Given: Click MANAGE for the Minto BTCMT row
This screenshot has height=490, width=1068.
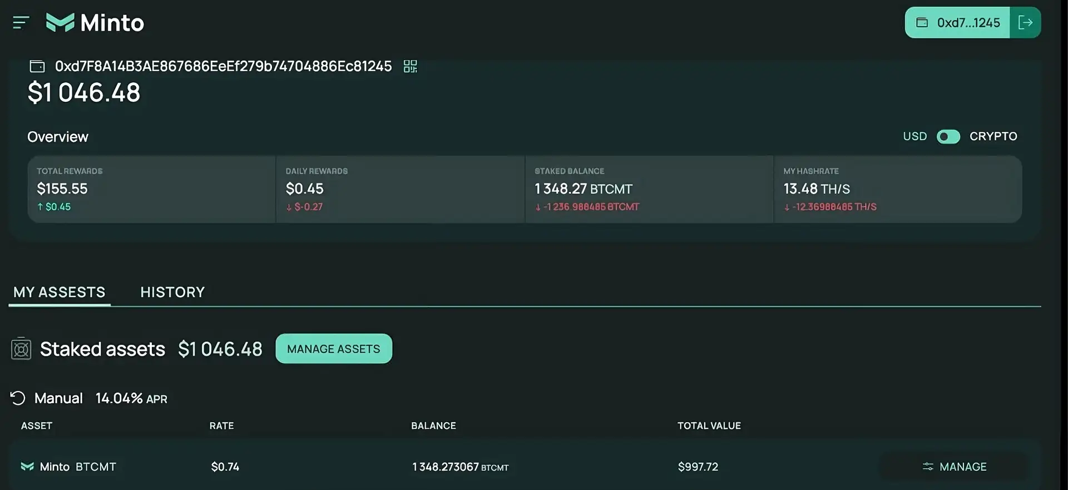Looking at the screenshot, I should point(954,467).
